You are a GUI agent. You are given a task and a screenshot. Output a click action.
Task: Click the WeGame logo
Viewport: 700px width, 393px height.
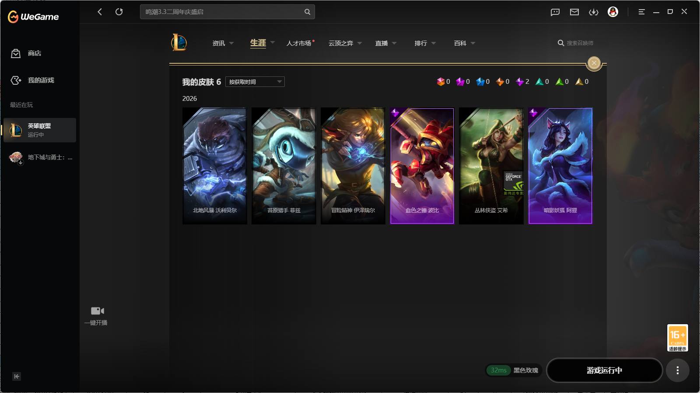pos(33,17)
